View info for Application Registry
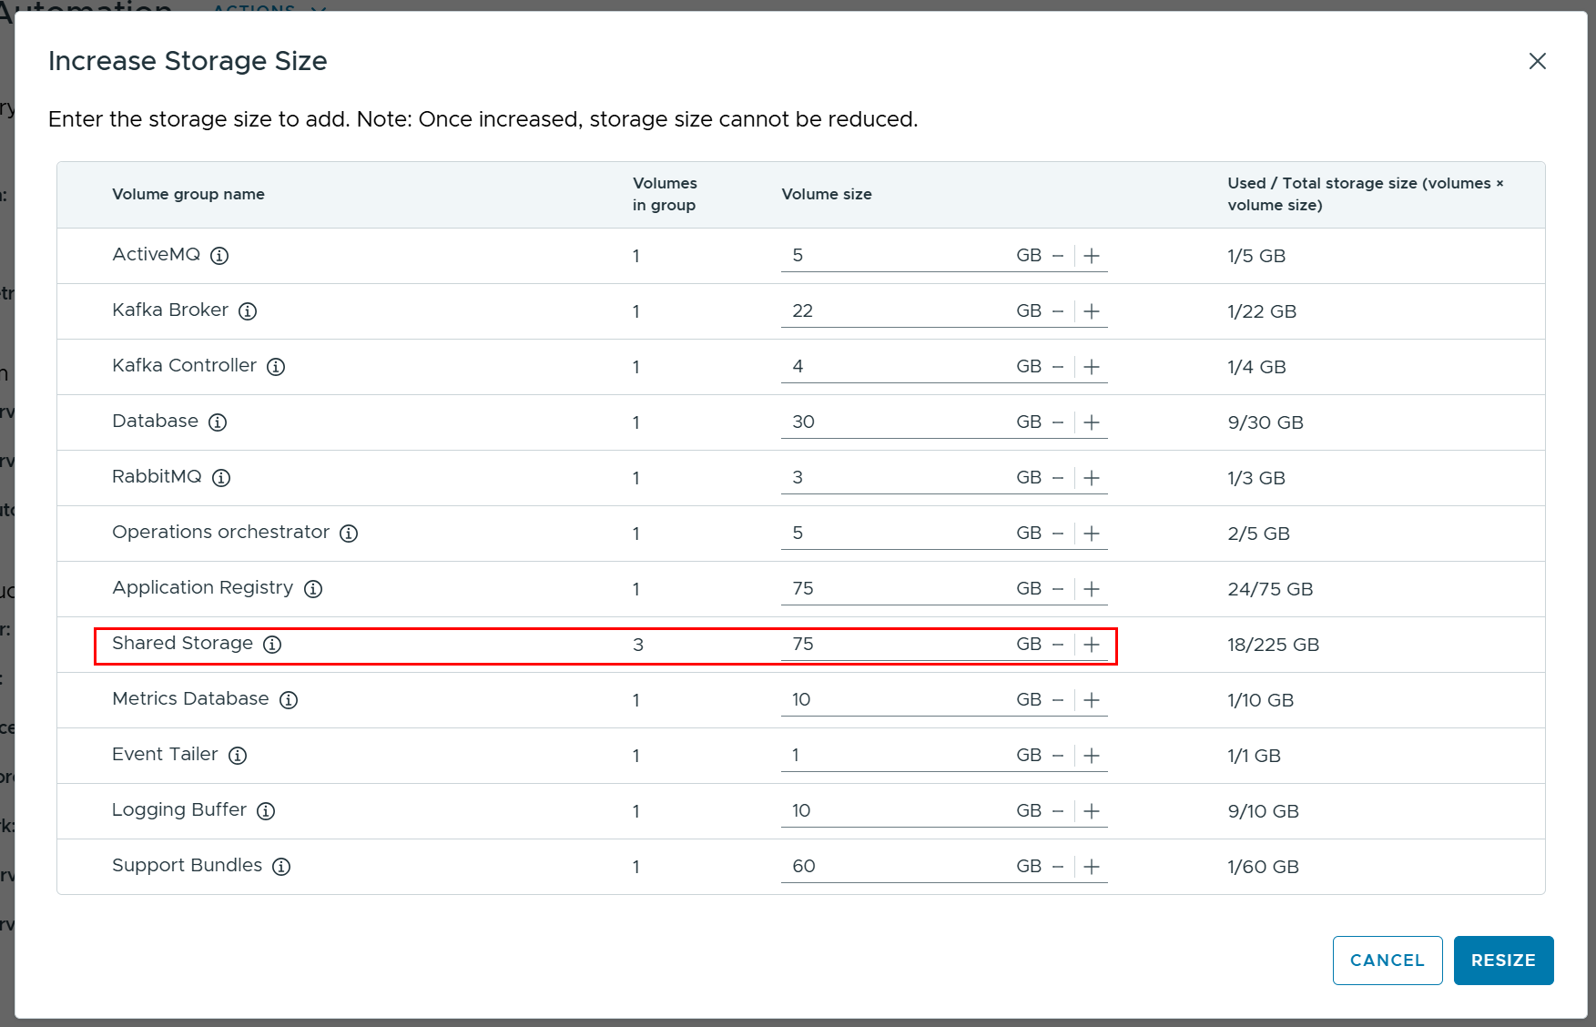Screen dimensions: 1596x1027 313,589
